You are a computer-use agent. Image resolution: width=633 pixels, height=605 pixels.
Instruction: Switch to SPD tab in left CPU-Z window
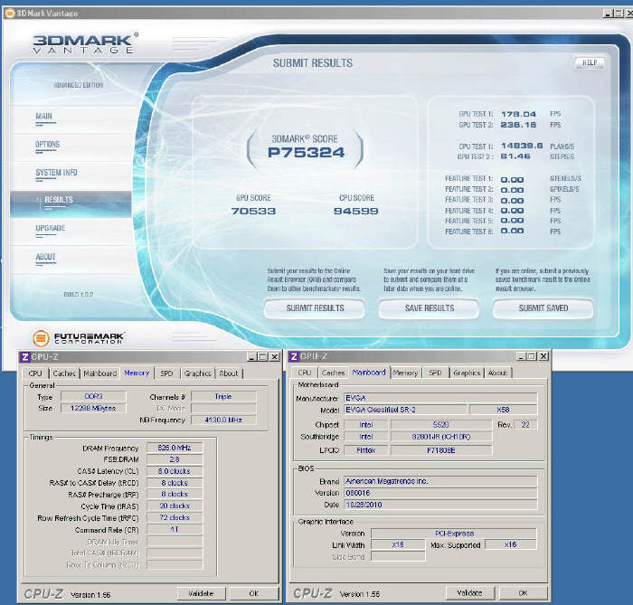pyautogui.click(x=166, y=373)
